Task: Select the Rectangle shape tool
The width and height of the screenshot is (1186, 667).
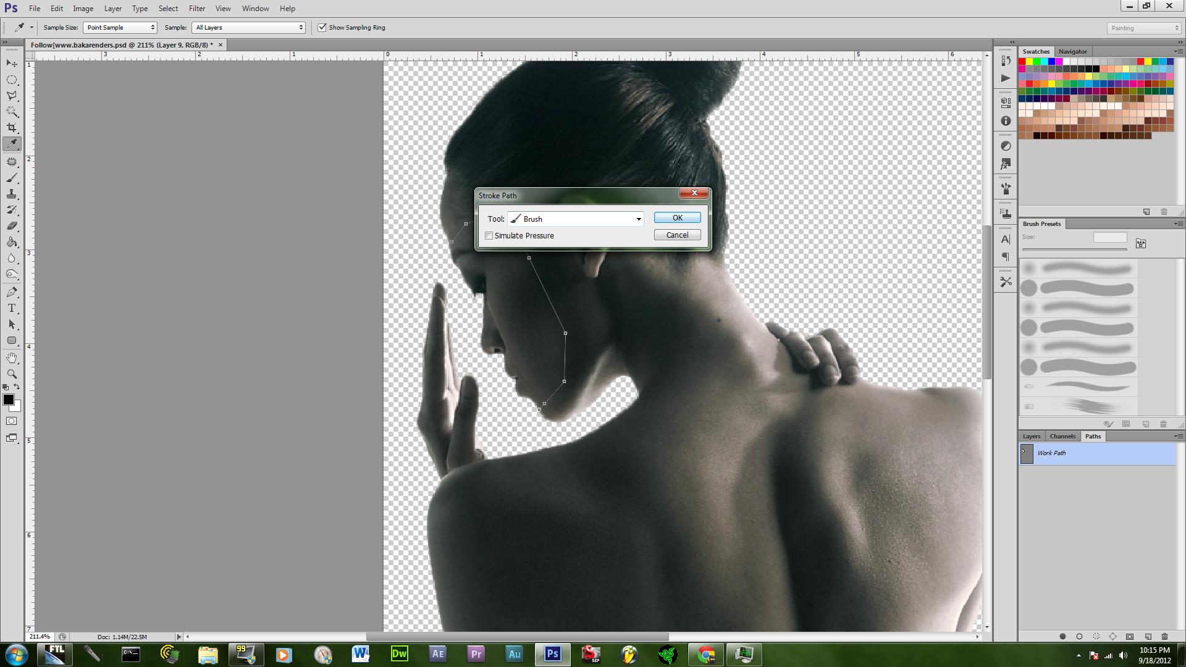Action: pyautogui.click(x=12, y=340)
